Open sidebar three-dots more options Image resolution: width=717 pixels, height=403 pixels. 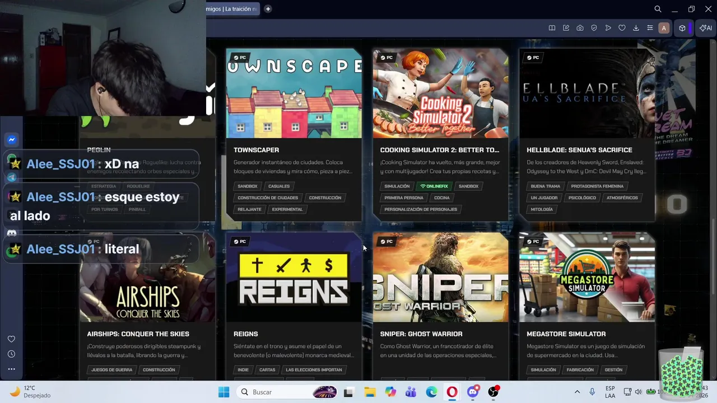pyautogui.click(x=11, y=369)
